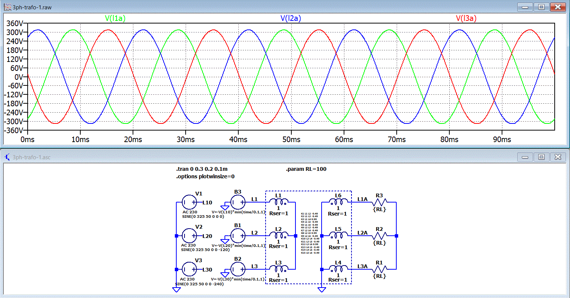Click the {RL} value under R3
Screen dimensions: 570x298
point(380,210)
